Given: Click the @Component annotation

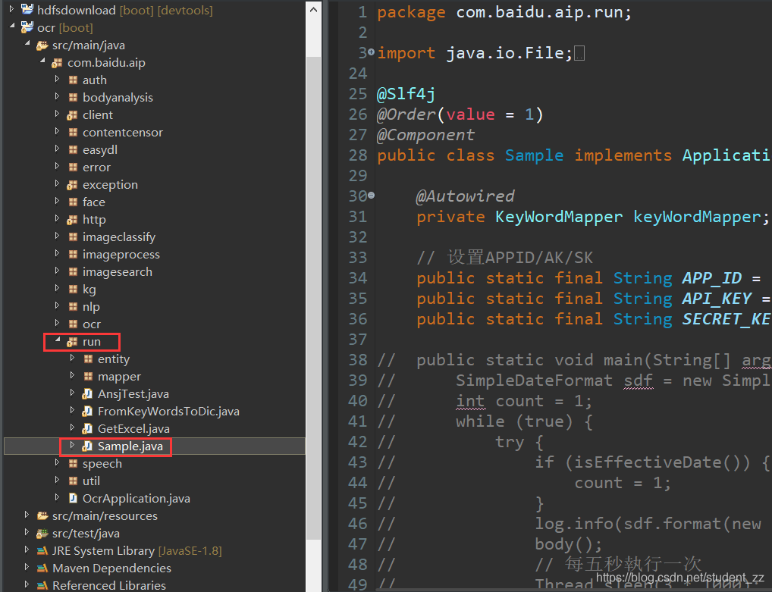Looking at the screenshot, I should click(x=425, y=135).
